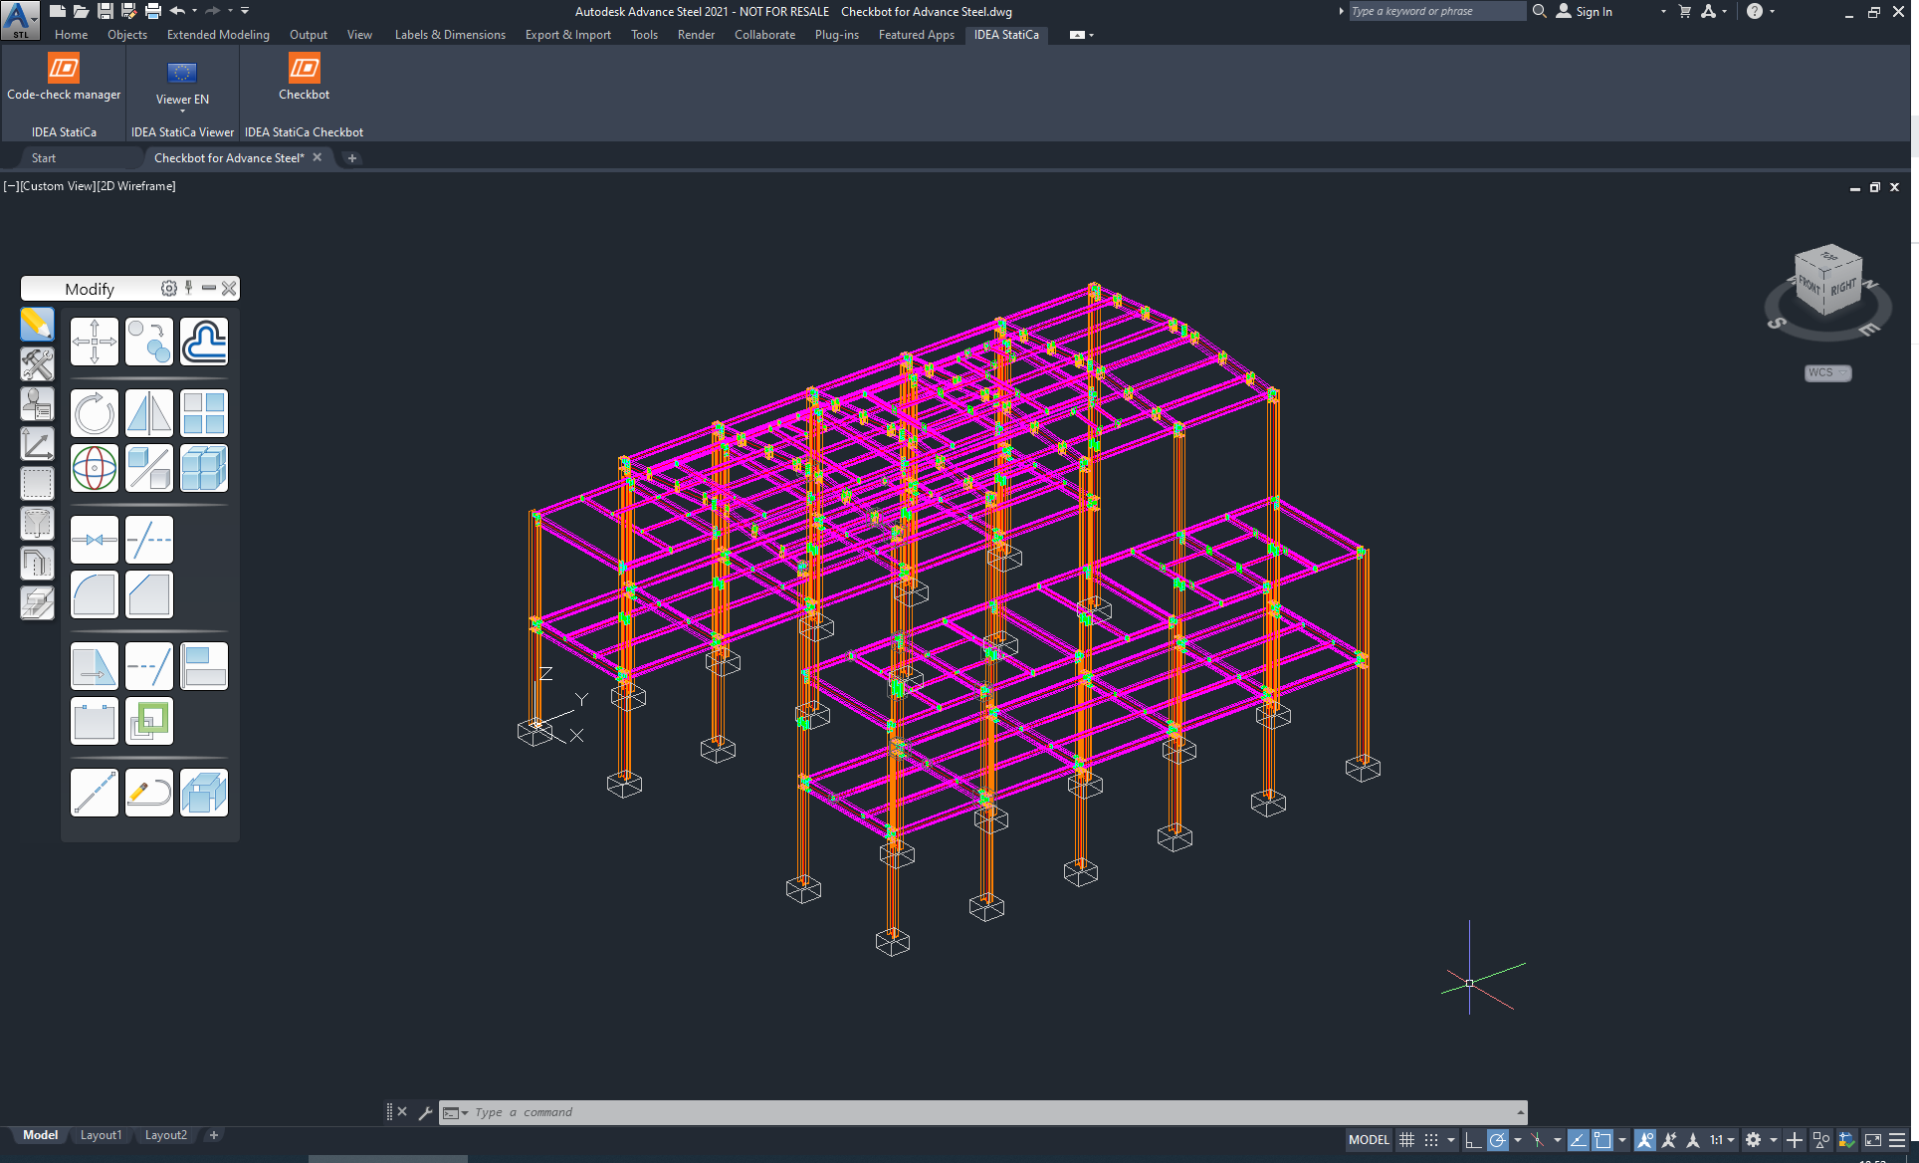Open the Extended Modeling ribbon tab

218,35
